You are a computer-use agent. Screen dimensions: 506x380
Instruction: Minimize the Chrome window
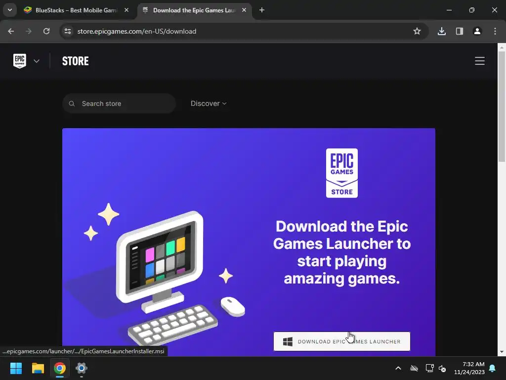point(449,10)
